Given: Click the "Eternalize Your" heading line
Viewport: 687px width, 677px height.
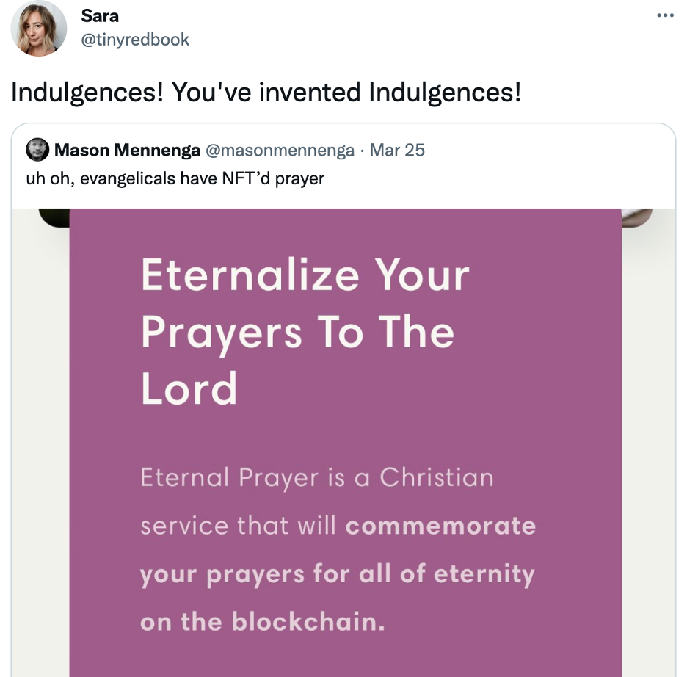Looking at the screenshot, I should tap(305, 275).
